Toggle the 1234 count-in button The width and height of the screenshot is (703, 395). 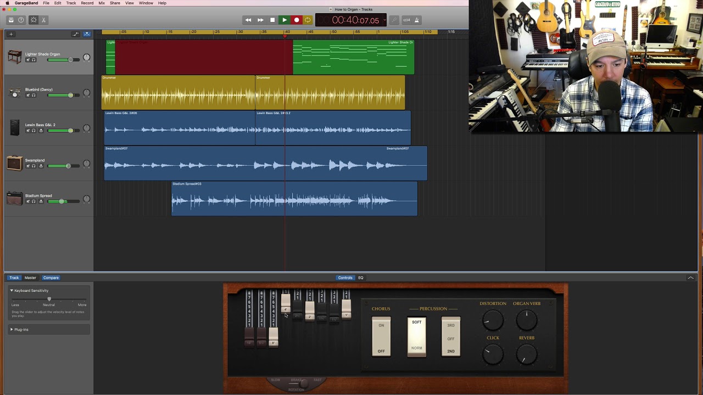pyautogui.click(x=406, y=20)
